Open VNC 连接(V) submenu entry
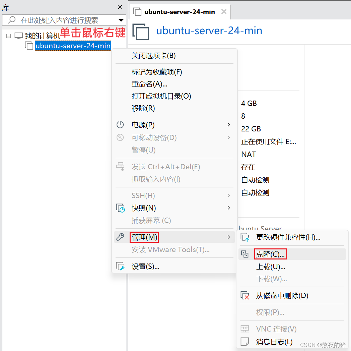351x351 pixels. (x=292, y=329)
